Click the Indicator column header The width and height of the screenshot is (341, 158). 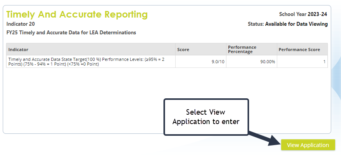[18, 50]
